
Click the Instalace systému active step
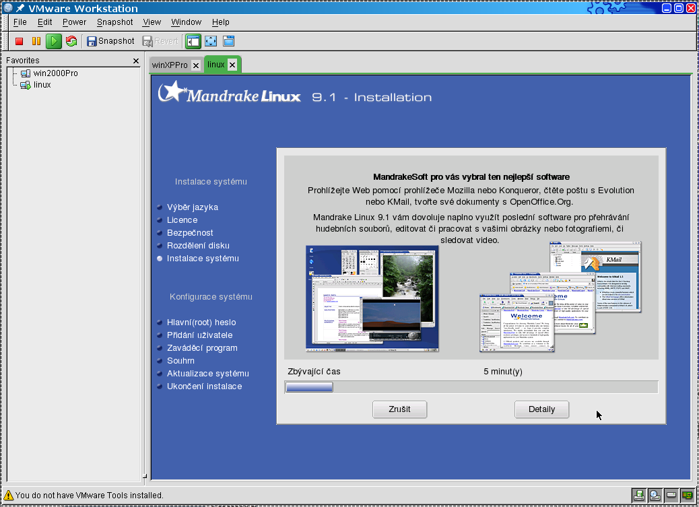(x=203, y=259)
